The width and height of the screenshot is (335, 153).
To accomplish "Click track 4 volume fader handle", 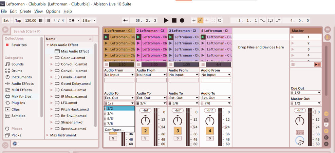I will (x=223, y=127).
